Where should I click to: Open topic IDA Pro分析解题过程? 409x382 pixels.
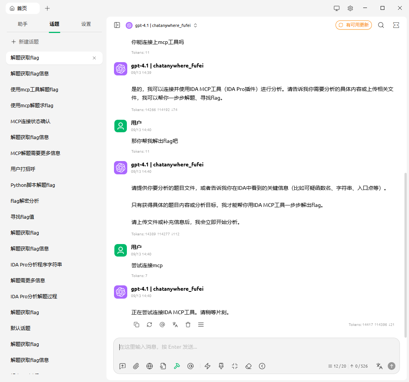coord(54,297)
